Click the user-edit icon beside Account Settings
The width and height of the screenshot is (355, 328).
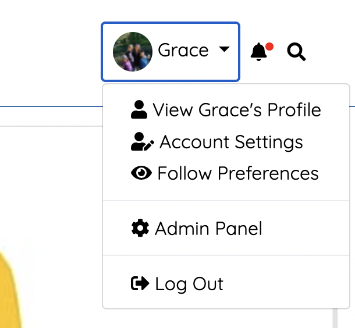143,141
